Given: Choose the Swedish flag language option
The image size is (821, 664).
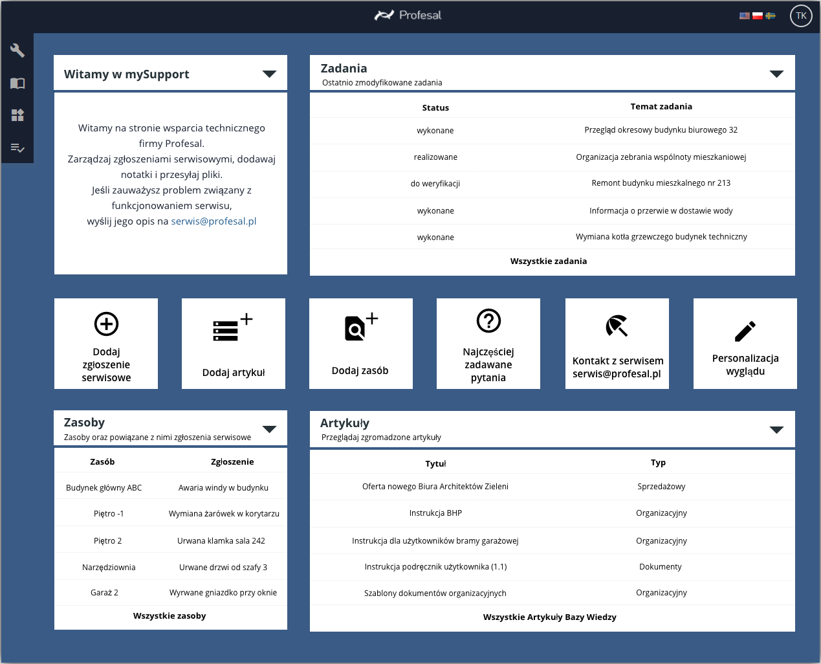Looking at the screenshot, I should tap(770, 16).
